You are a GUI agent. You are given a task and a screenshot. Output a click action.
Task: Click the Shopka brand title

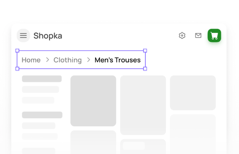coord(48,36)
